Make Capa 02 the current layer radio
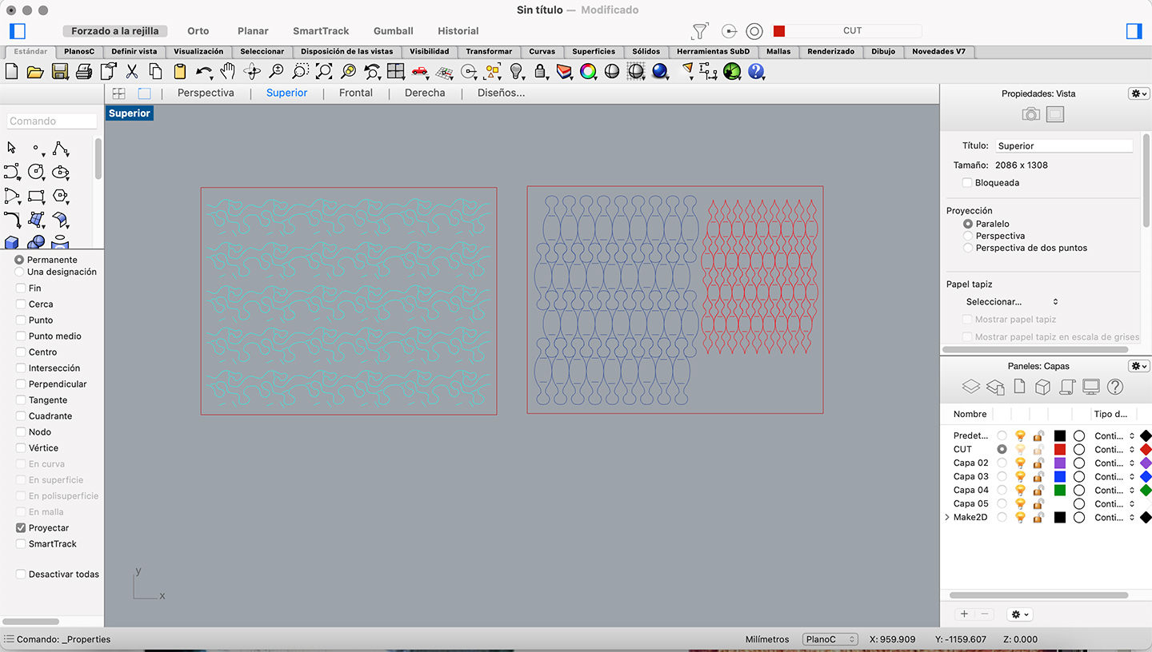The image size is (1152, 652). click(x=1002, y=463)
